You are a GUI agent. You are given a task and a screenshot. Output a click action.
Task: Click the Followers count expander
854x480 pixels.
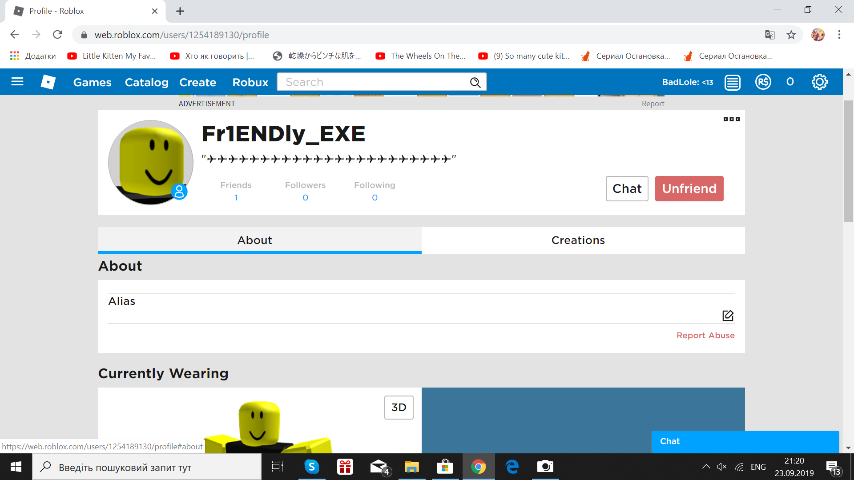(x=305, y=197)
